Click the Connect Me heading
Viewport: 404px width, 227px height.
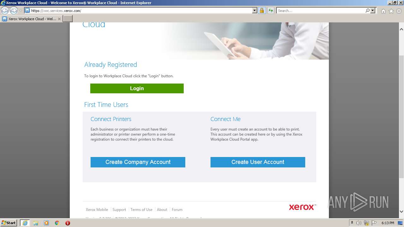coord(225,119)
